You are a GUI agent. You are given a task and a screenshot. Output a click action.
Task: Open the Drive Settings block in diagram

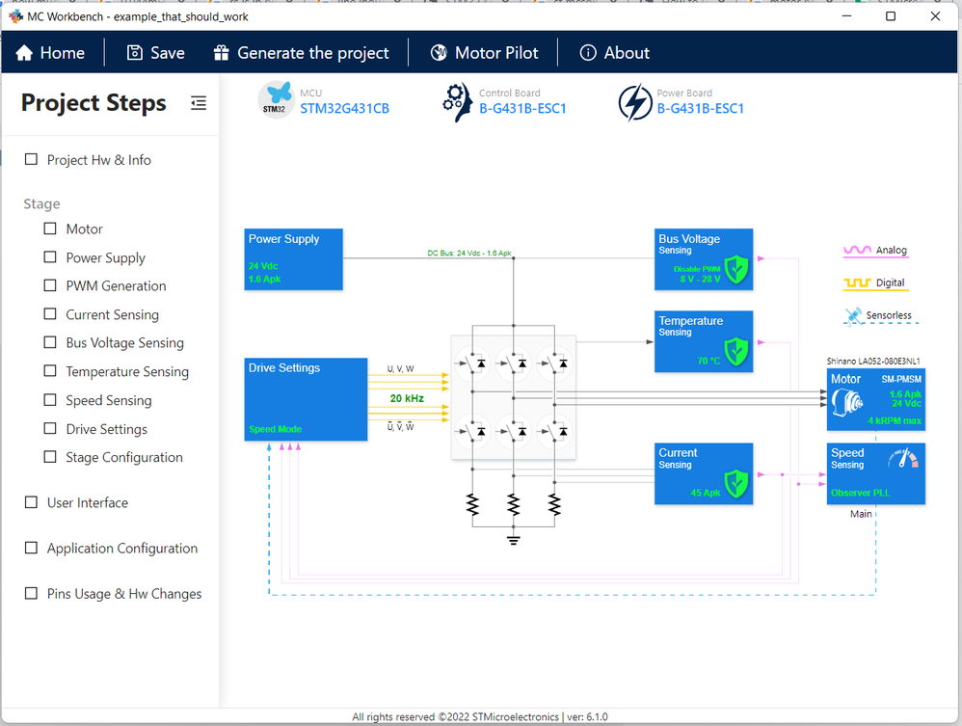[306, 399]
